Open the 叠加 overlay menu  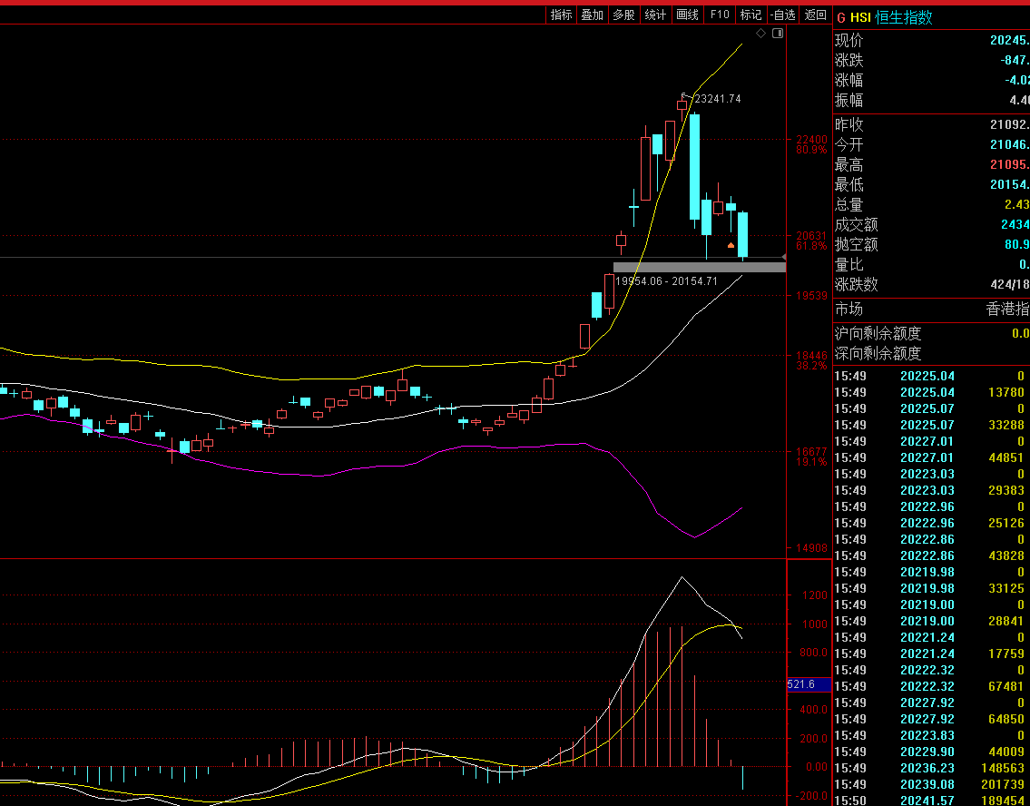tap(593, 15)
